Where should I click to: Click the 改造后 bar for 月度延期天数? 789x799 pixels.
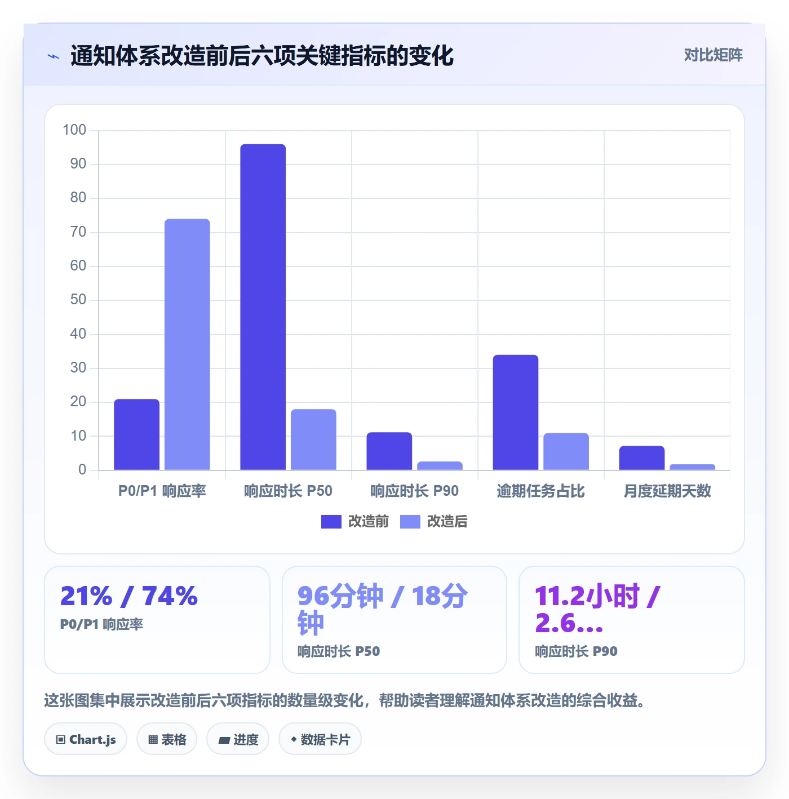pyautogui.click(x=692, y=467)
